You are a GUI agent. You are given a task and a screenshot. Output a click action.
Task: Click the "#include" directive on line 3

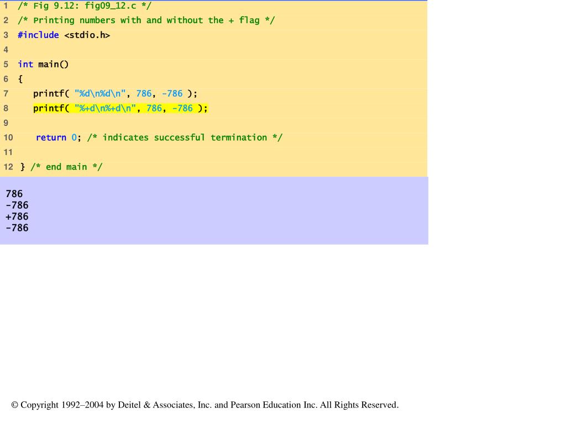coord(38,35)
